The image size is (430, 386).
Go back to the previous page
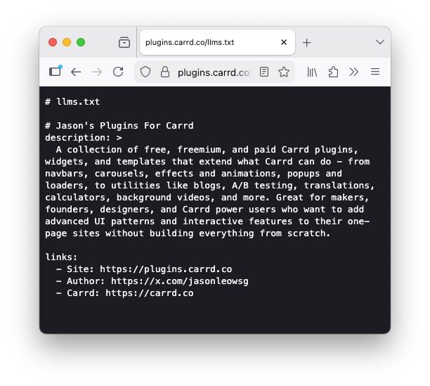pos(76,72)
